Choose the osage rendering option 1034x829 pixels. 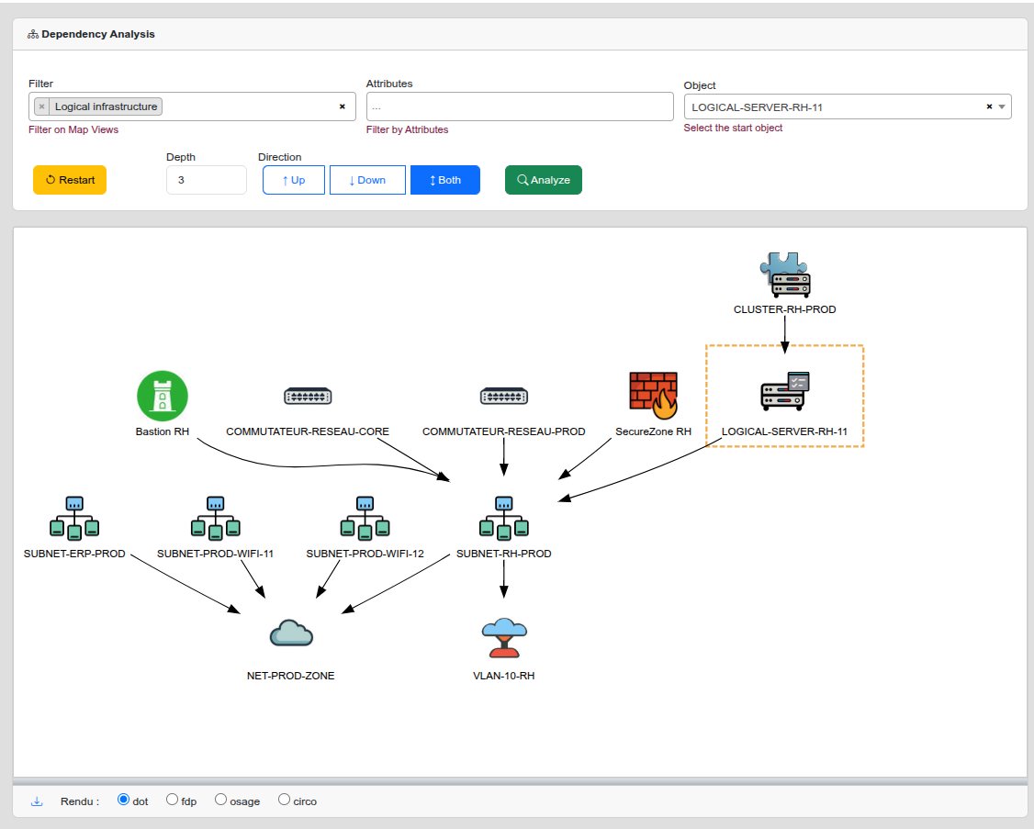(x=220, y=800)
